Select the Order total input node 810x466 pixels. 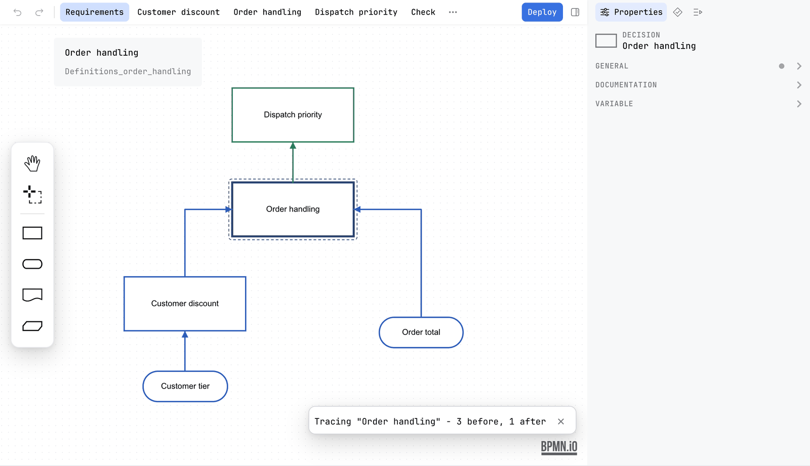click(421, 332)
